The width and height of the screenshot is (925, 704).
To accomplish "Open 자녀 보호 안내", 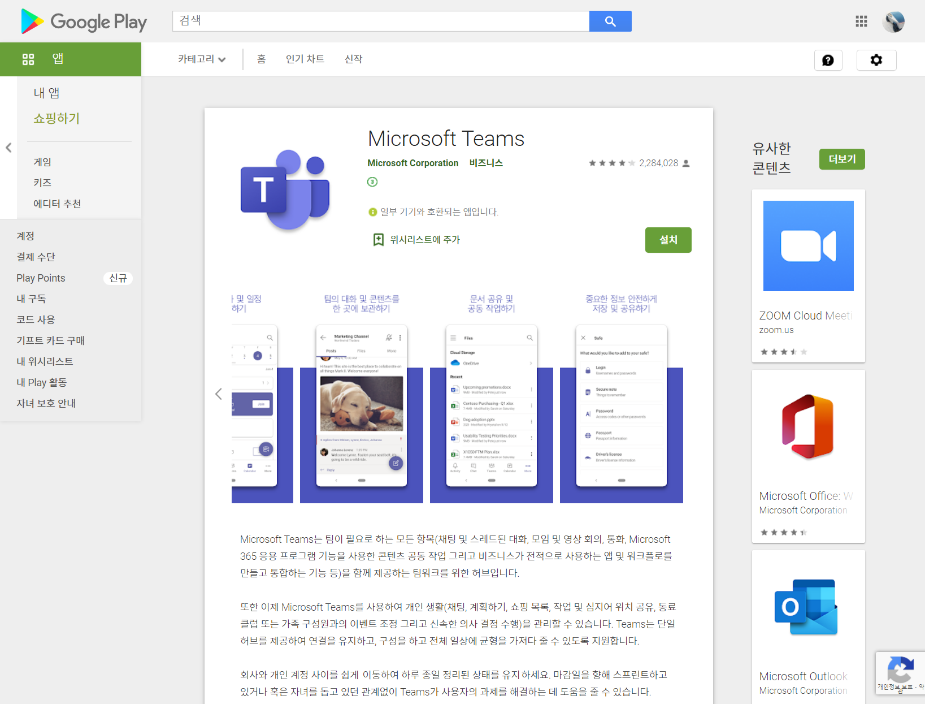I will click(x=46, y=403).
